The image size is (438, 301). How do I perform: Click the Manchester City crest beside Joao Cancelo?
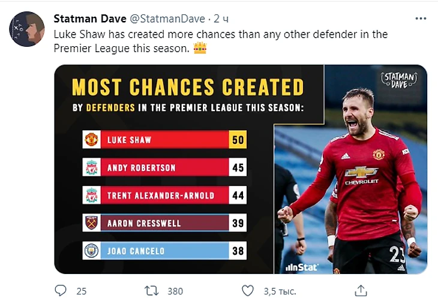[x=91, y=251]
